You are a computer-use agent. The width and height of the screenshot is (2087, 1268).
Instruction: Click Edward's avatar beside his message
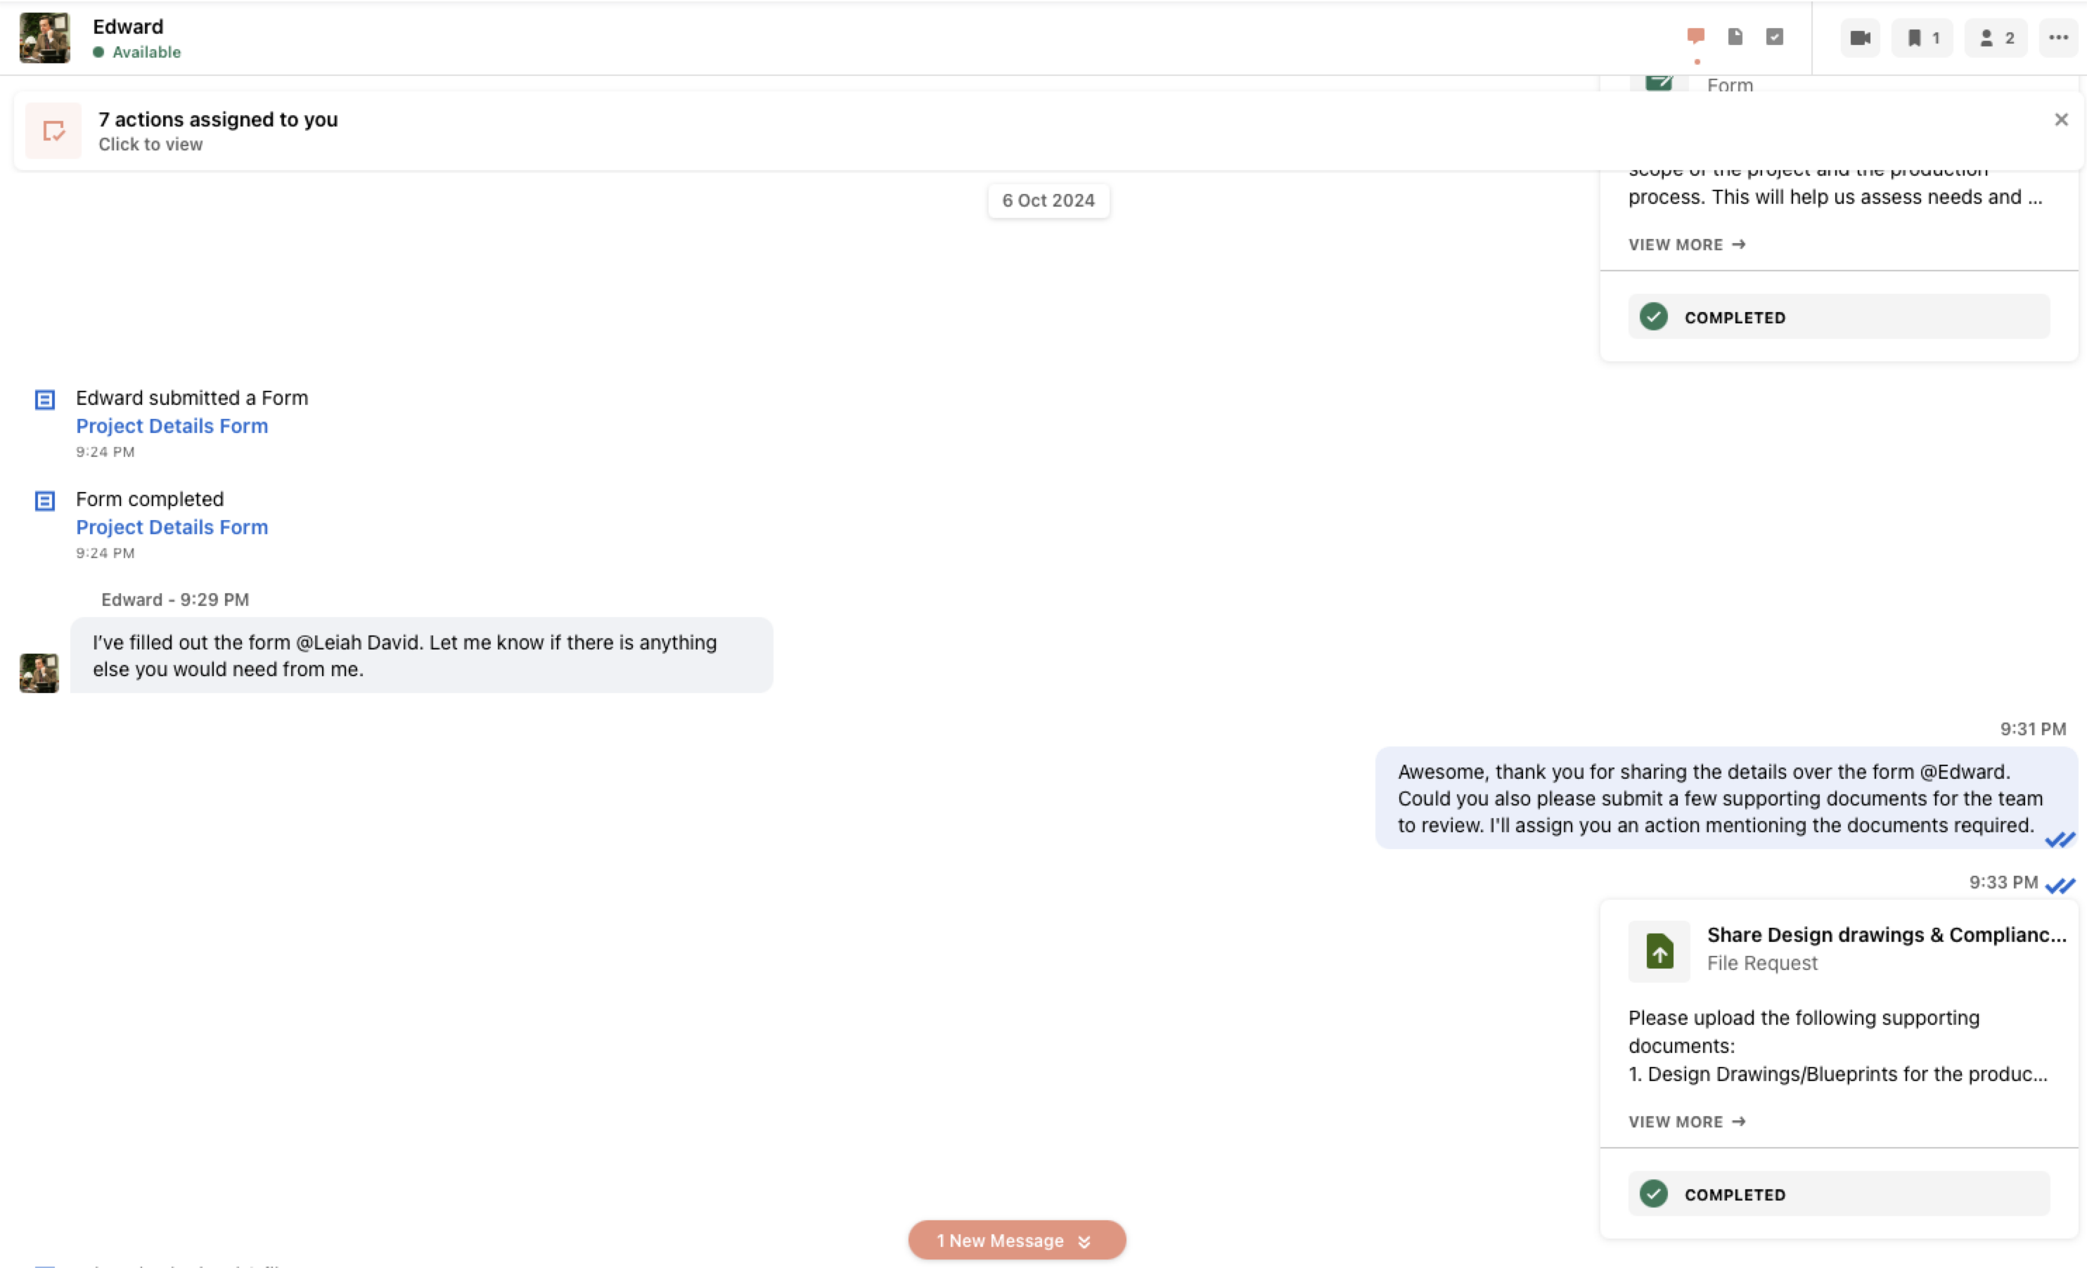[39, 673]
